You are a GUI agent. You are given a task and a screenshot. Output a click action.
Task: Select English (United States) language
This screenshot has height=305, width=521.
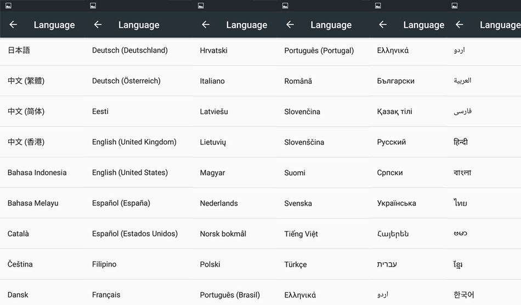pyautogui.click(x=130, y=173)
